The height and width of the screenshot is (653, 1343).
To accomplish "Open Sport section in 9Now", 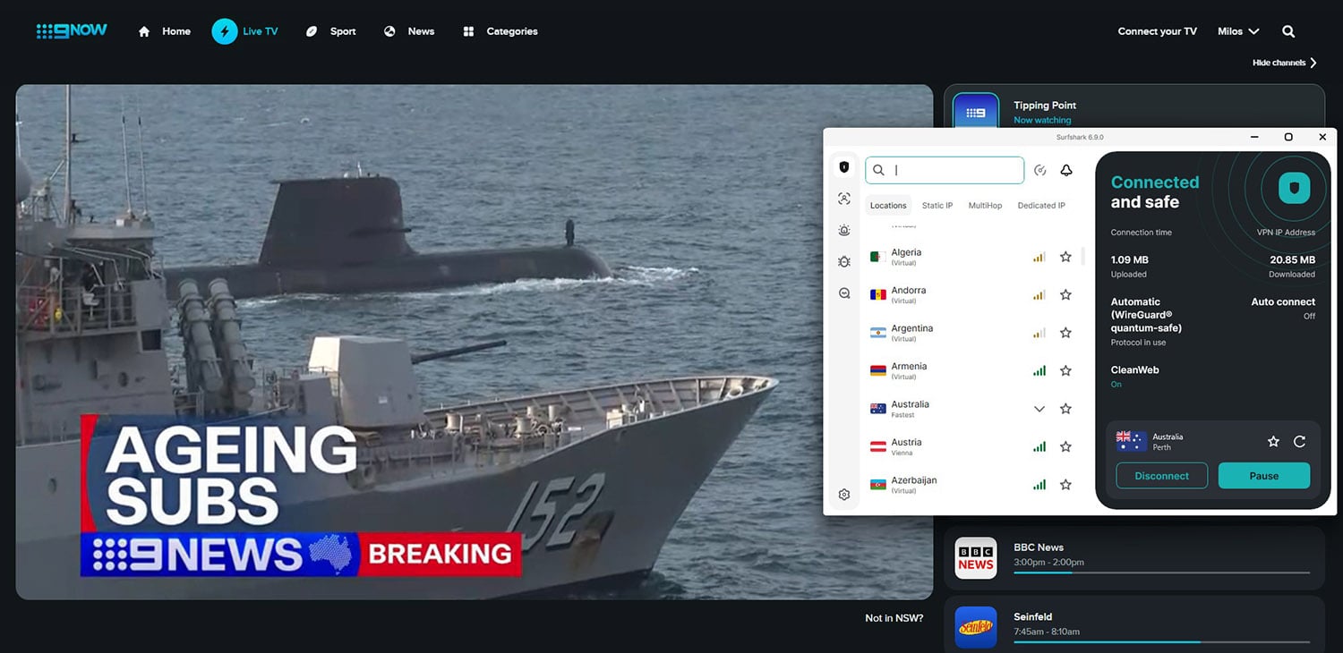I will click(x=330, y=31).
